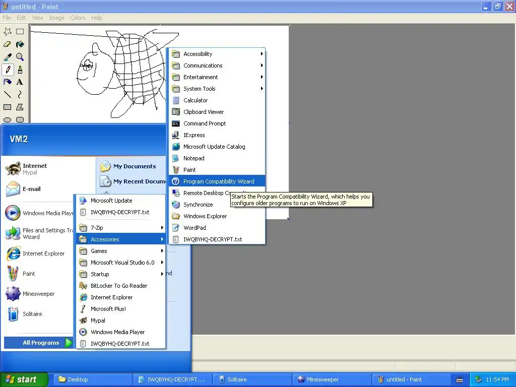Select the Curve tool in Paint
This screenshot has height=387, width=516.
click(x=20, y=95)
